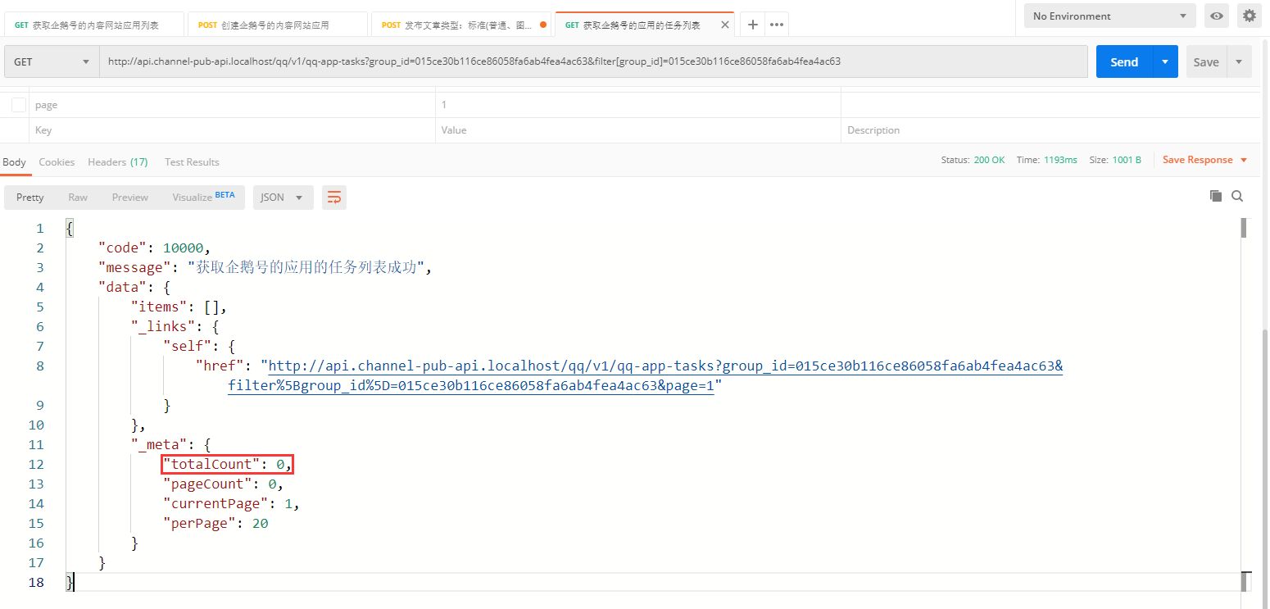Open the GET method dropdown
1270x609 pixels.
pyautogui.click(x=51, y=62)
